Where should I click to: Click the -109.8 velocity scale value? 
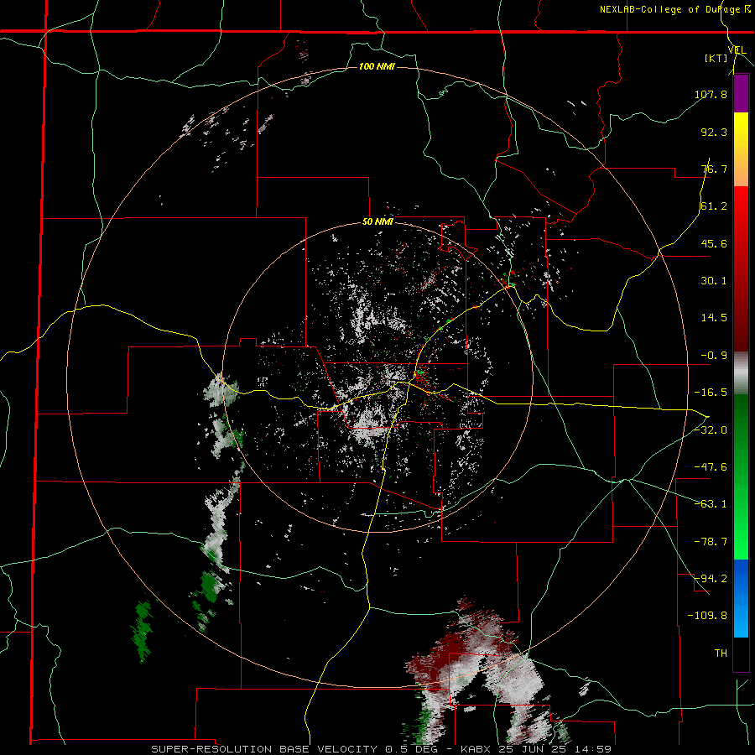tap(707, 616)
